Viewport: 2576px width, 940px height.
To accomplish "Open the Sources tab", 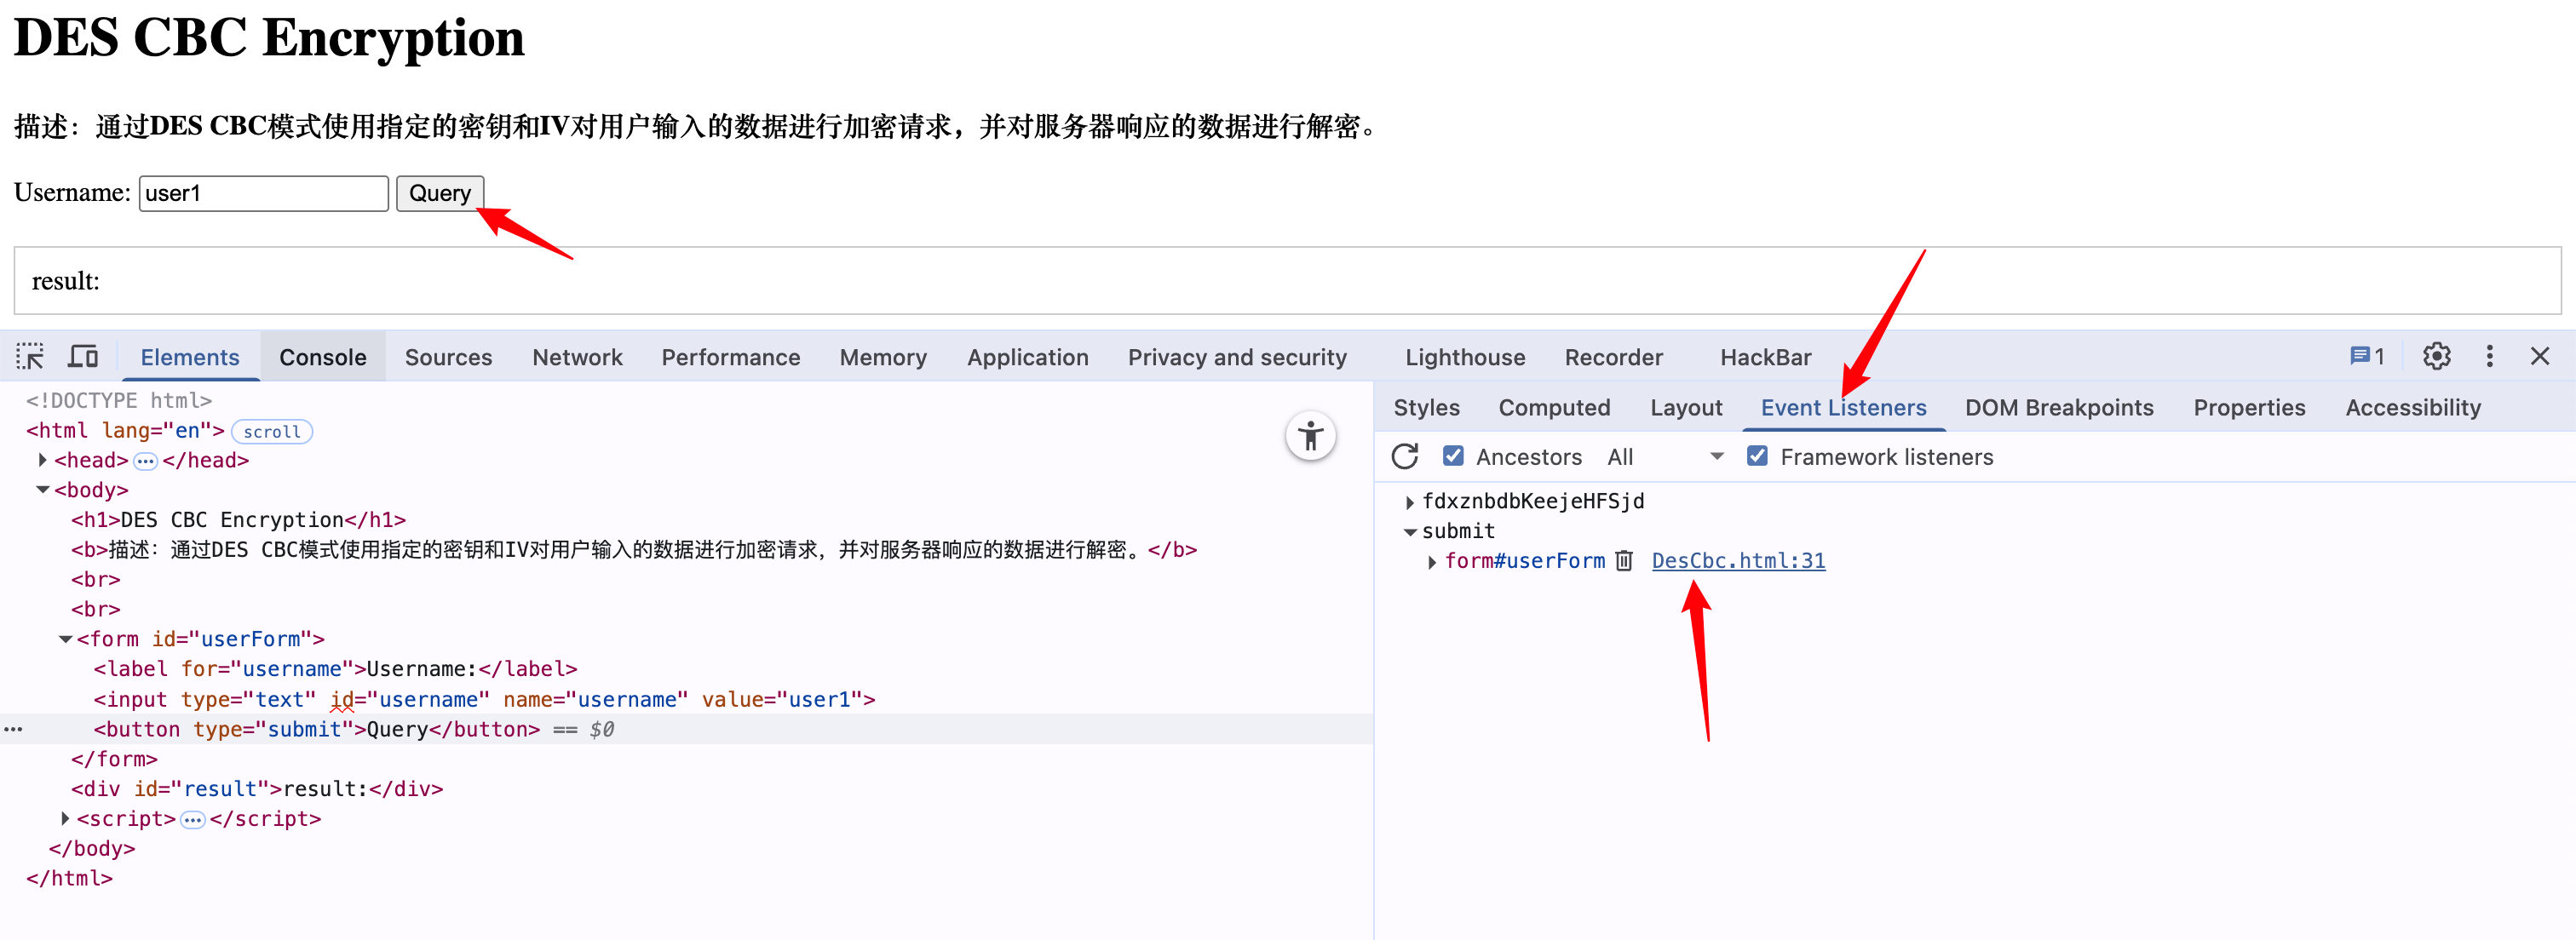I will point(448,357).
